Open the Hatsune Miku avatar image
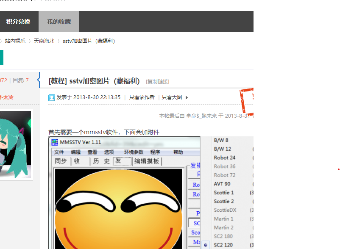This screenshot has height=249, width=340. click(x=15, y=144)
